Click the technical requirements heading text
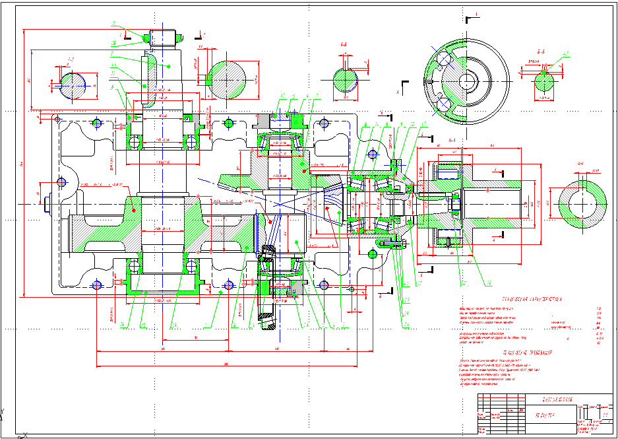 click(x=526, y=353)
